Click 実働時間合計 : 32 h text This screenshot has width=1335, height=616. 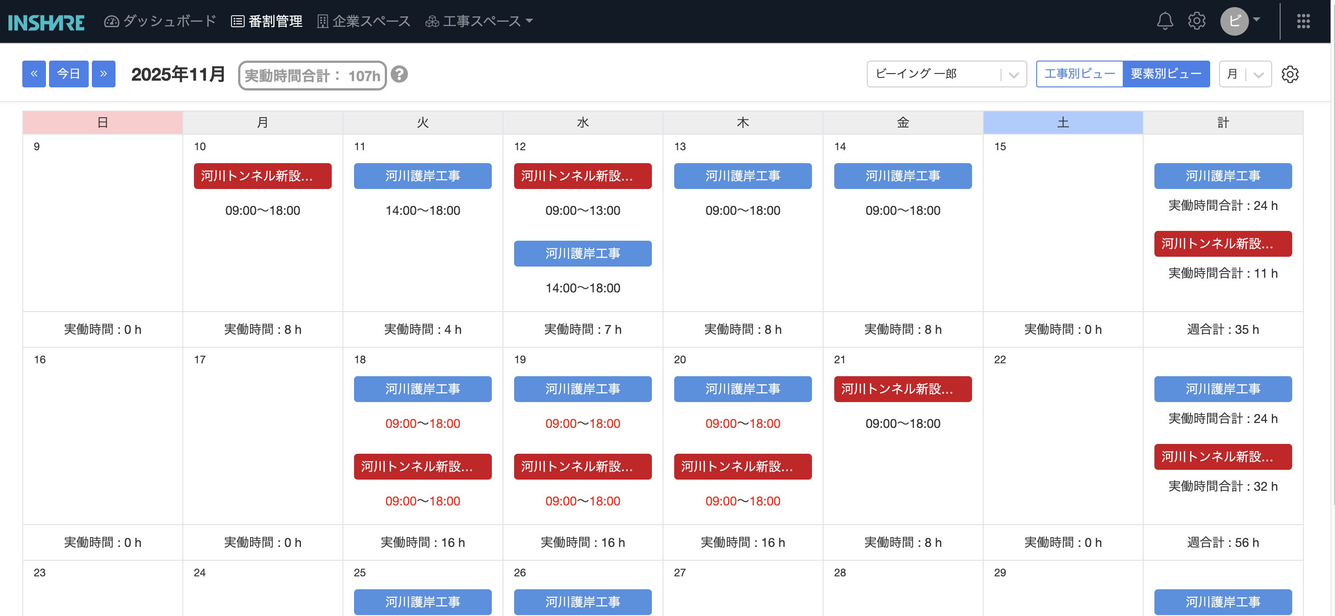(x=1223, y=486)
